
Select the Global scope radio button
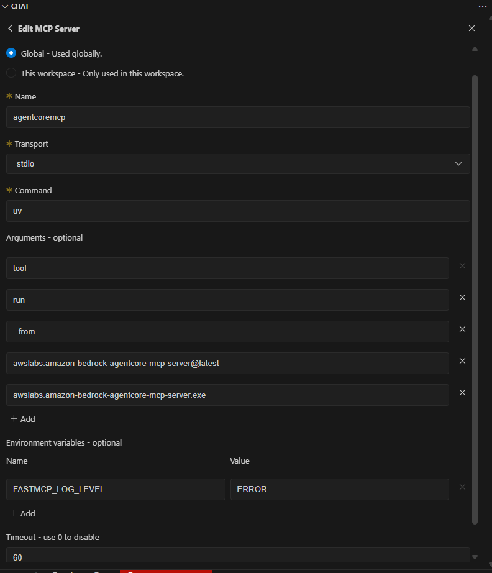click(11, 53)
